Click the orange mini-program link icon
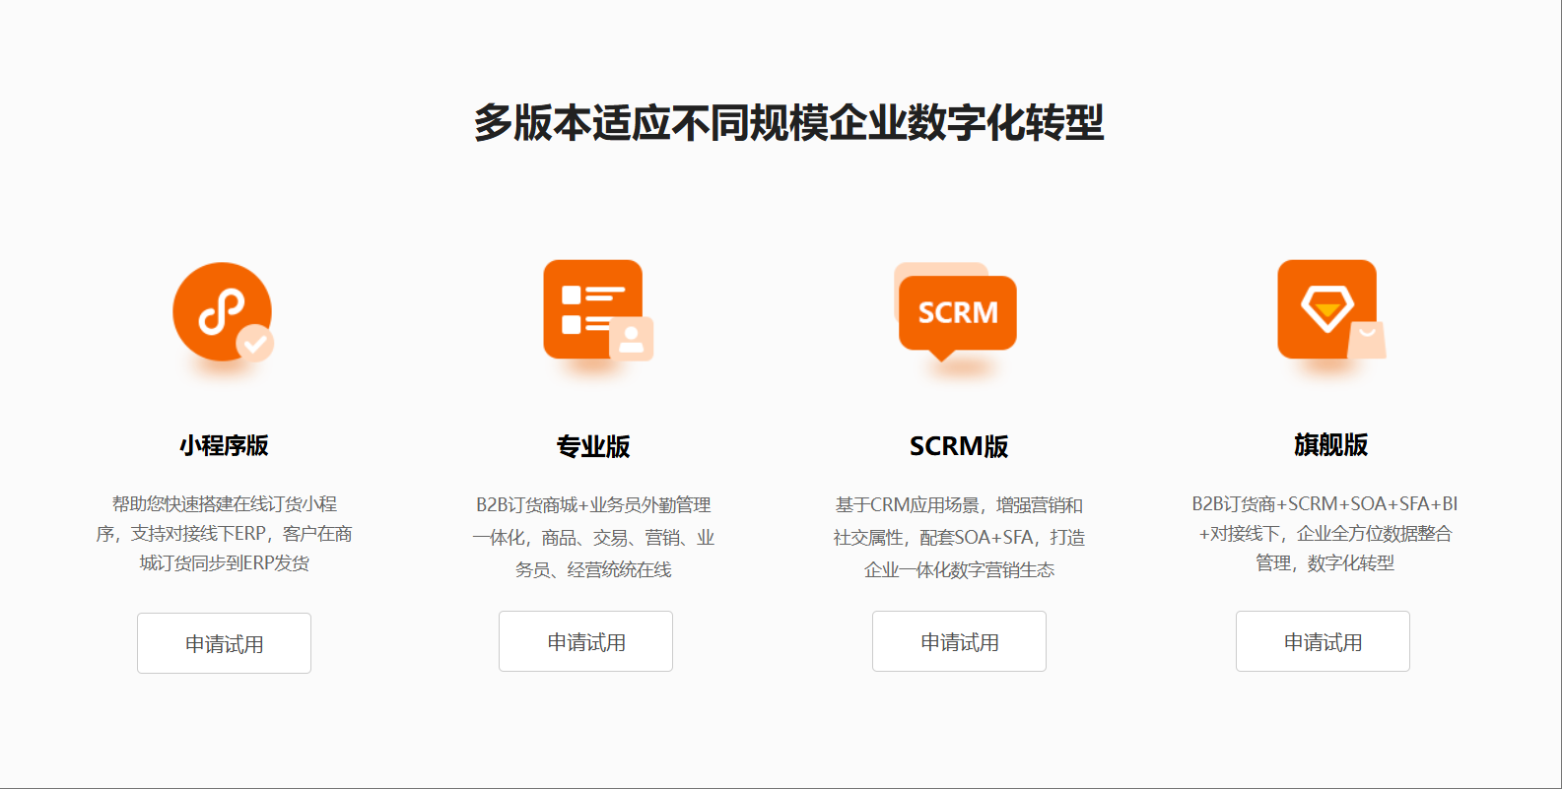This screenshot has width=1562, height=789. click(222, 311)
